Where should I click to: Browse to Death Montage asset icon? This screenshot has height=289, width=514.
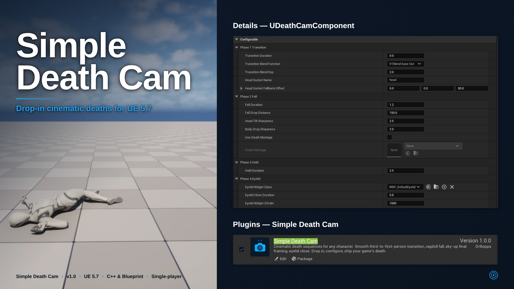[416, 153]
